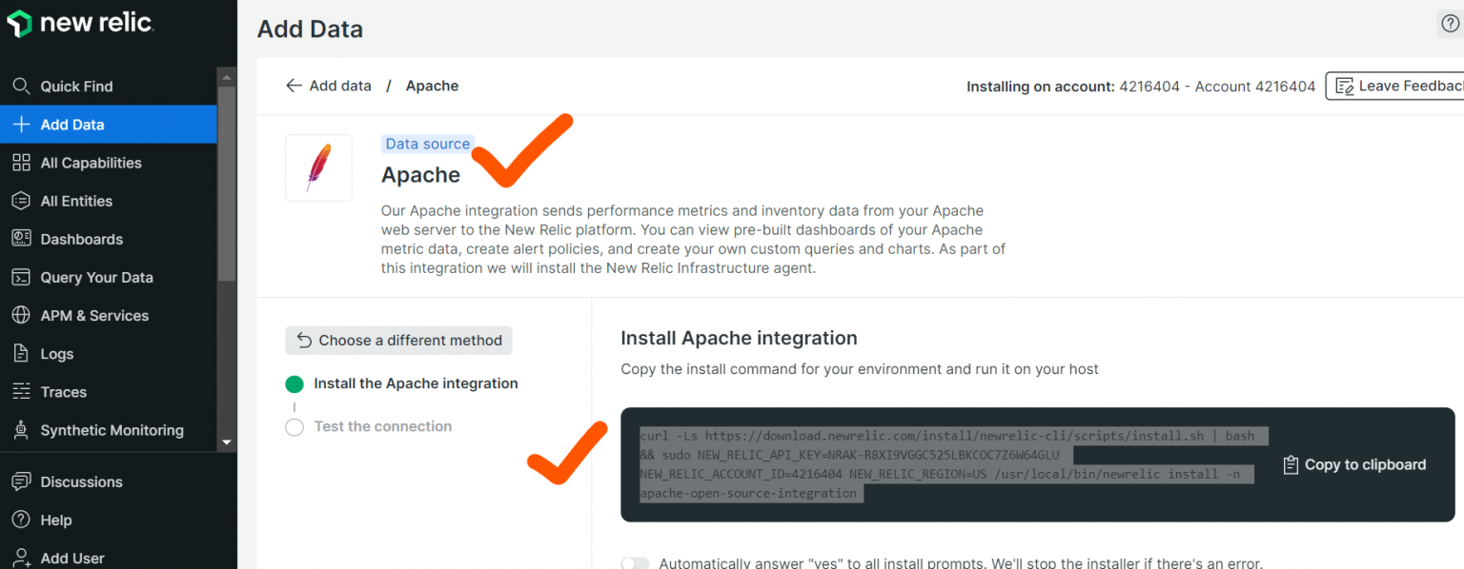Copy install command to clipboard

tap(1354, 464)
